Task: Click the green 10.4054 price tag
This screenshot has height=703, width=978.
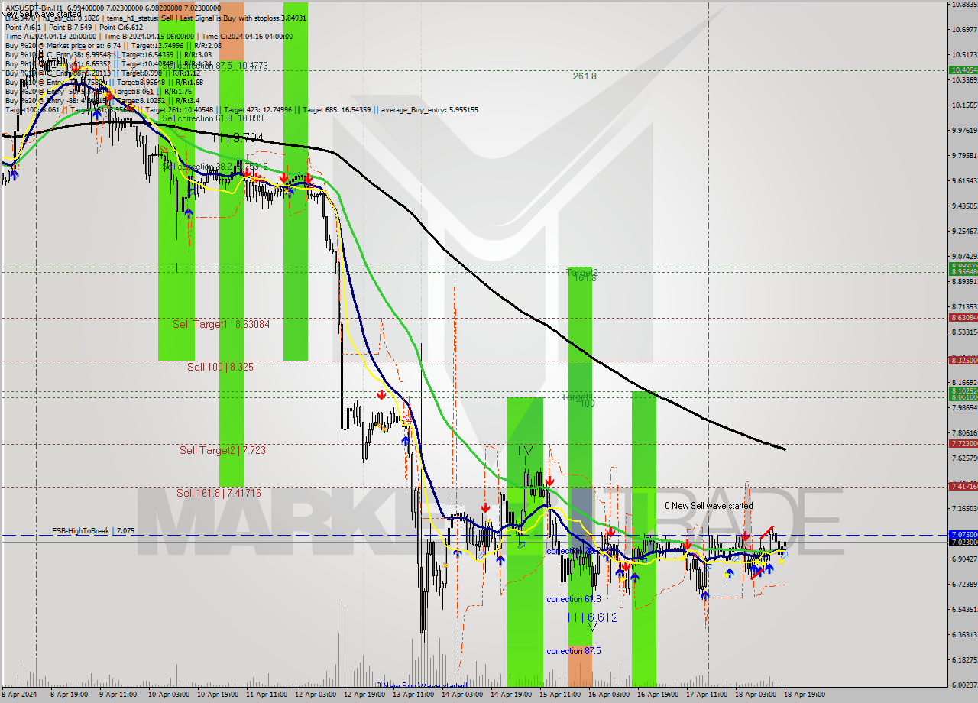Action: [x=963, y=70]
